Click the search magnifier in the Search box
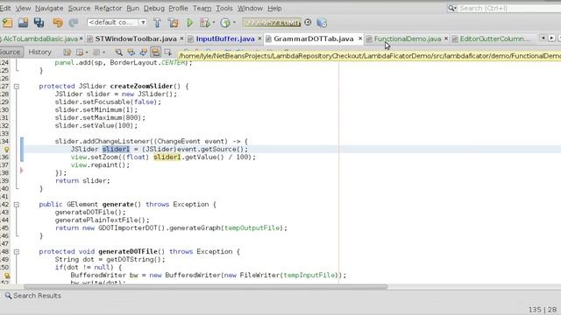The height and width of the screenshot is (315, 561). tap(452, 8)
